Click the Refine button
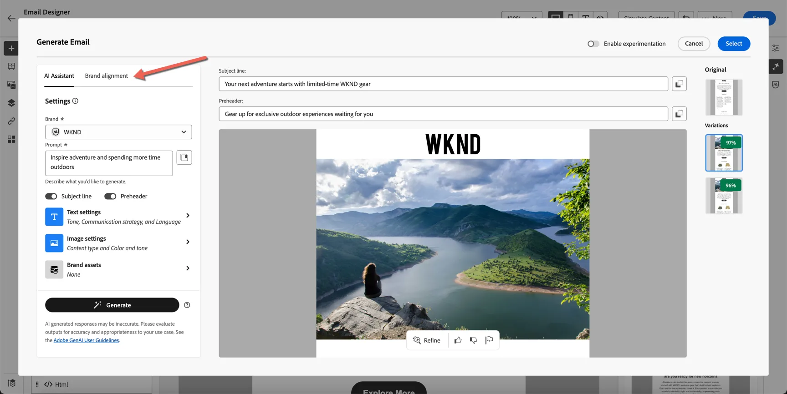 pos(427,340)
